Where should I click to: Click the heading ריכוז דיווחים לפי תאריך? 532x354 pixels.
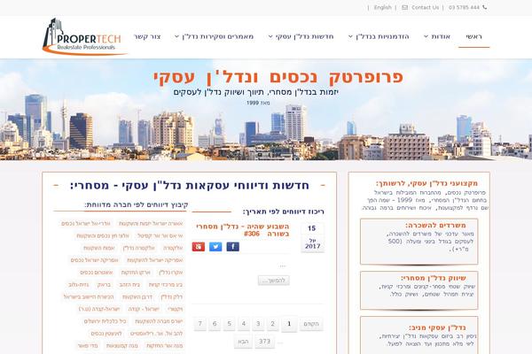pyautogui.click(x=284, y=212)
